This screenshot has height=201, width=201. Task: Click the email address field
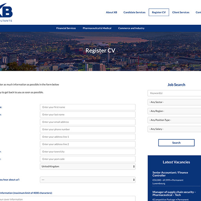[88, 122]
